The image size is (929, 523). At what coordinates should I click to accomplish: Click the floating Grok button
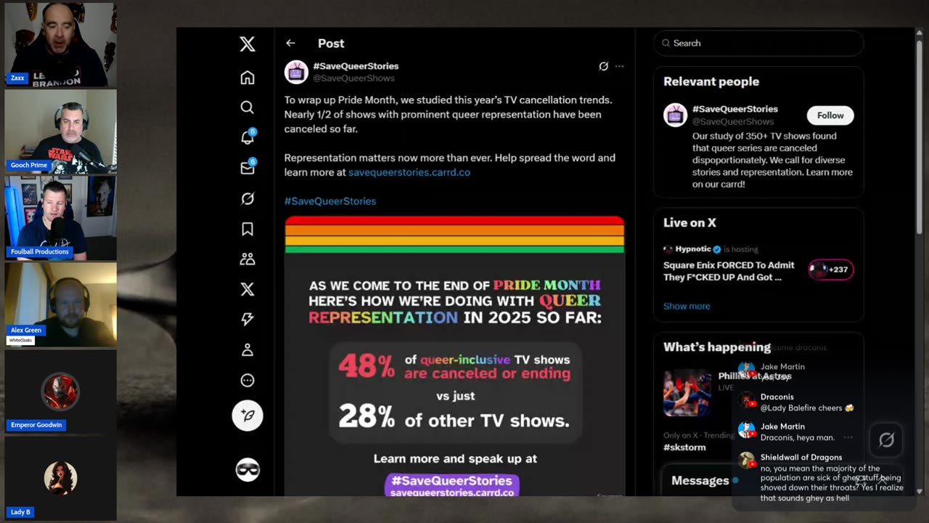[x=886, y=439]
